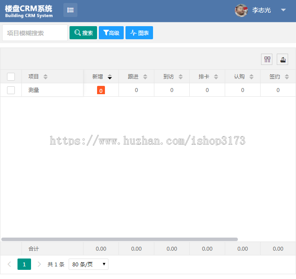Click the 搜索 search button

[x=83, y=33]
